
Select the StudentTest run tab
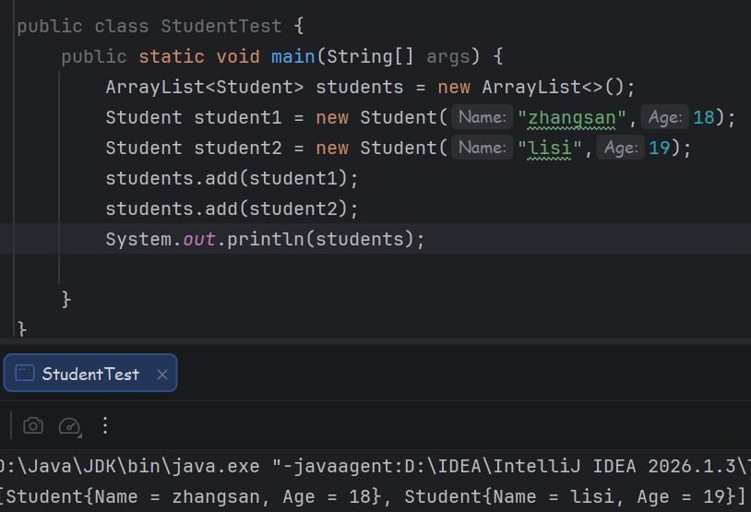(90, 373)
